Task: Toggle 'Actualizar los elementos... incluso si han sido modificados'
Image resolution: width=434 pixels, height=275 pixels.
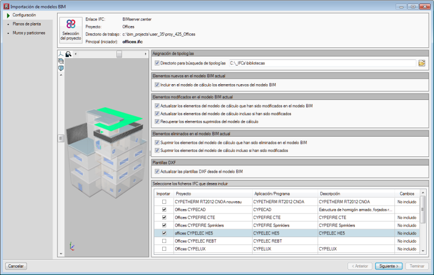Action: pos(157,114)
